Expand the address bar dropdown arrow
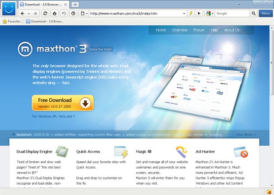Screen dimensions: 274x195 [184, 13]
